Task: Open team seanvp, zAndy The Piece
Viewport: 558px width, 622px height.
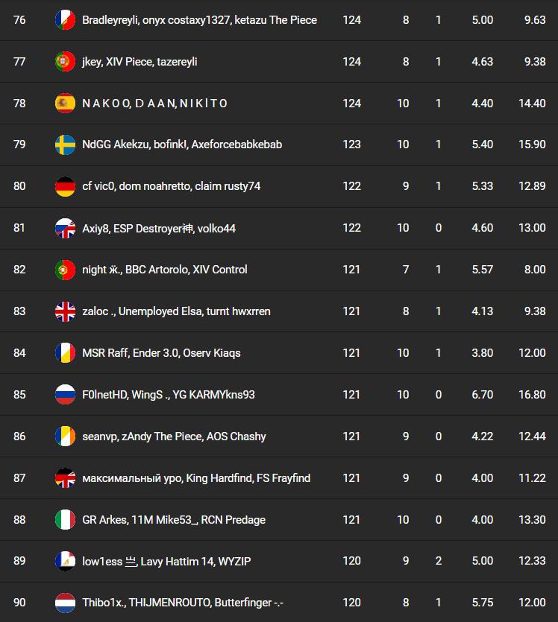Action: tap(174, 437)
